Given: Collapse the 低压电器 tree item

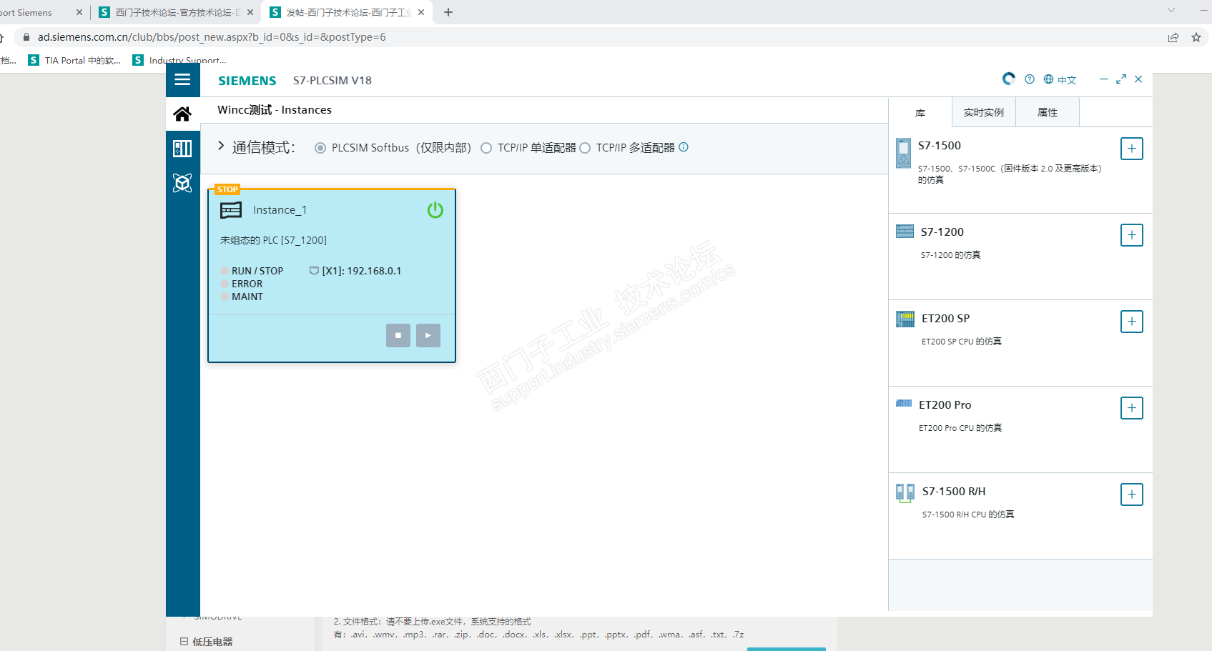Looking at the screenshot, I should coord(184,642).
